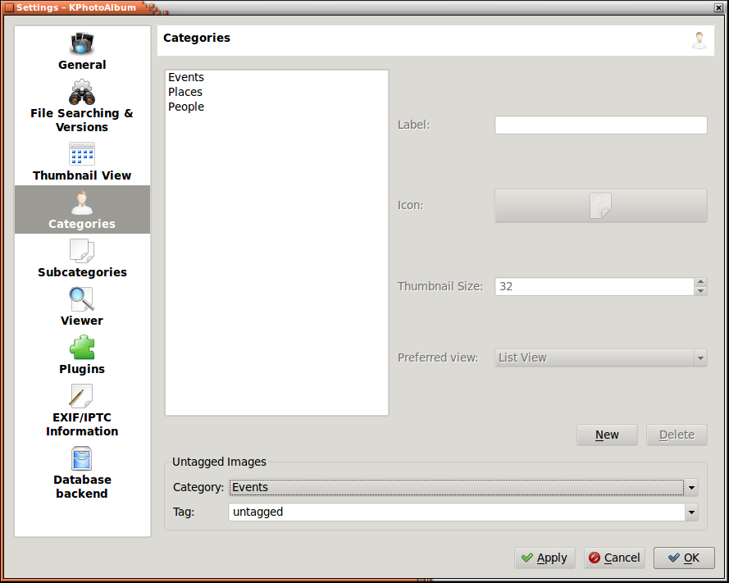
Task: Open Untagged Images Category dropdown
Action: pyautogui.click(x=463, y=487)
